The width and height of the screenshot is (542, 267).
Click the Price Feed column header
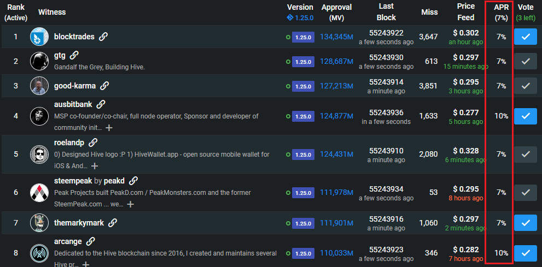(x=466, y=11)
